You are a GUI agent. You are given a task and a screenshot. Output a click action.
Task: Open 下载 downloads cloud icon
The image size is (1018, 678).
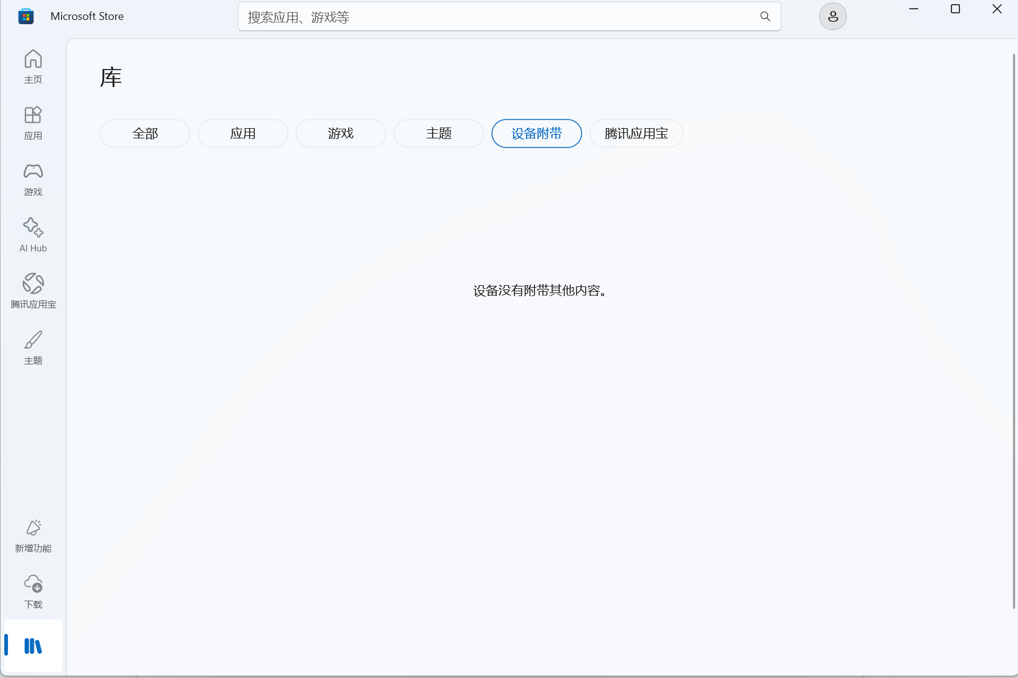tap(33, 592)
